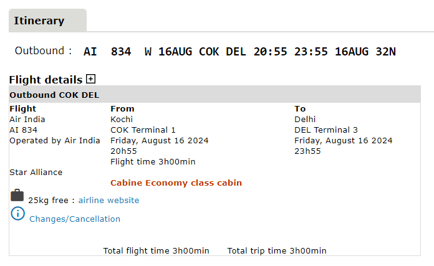Click the Outbound COK DEL header bar
Image resolution: width=434 pixels, height=266 pixels.
[x=215, y=95]
